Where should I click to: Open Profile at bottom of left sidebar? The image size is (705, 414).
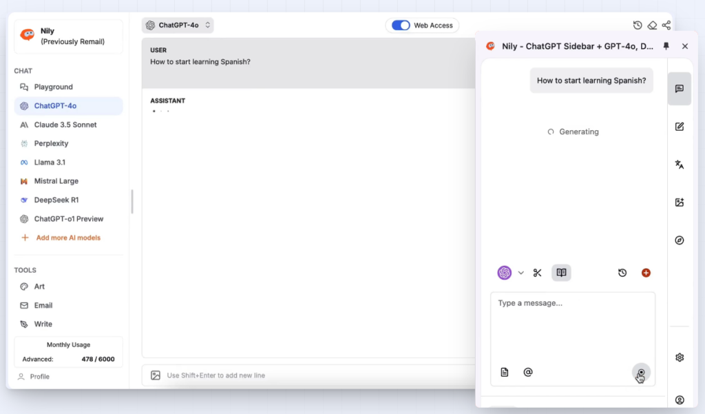pos(34,377)
